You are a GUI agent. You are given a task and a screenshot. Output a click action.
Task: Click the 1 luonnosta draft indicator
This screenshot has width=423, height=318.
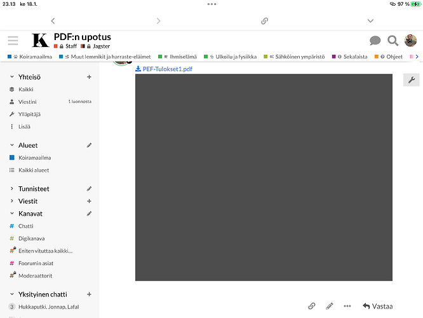click(x=80, y=102)
